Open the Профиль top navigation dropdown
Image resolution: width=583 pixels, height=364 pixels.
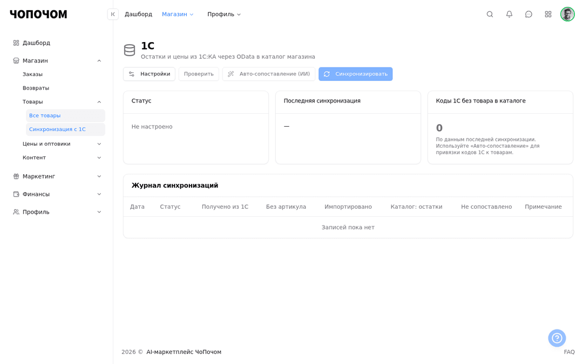(224, 14)
